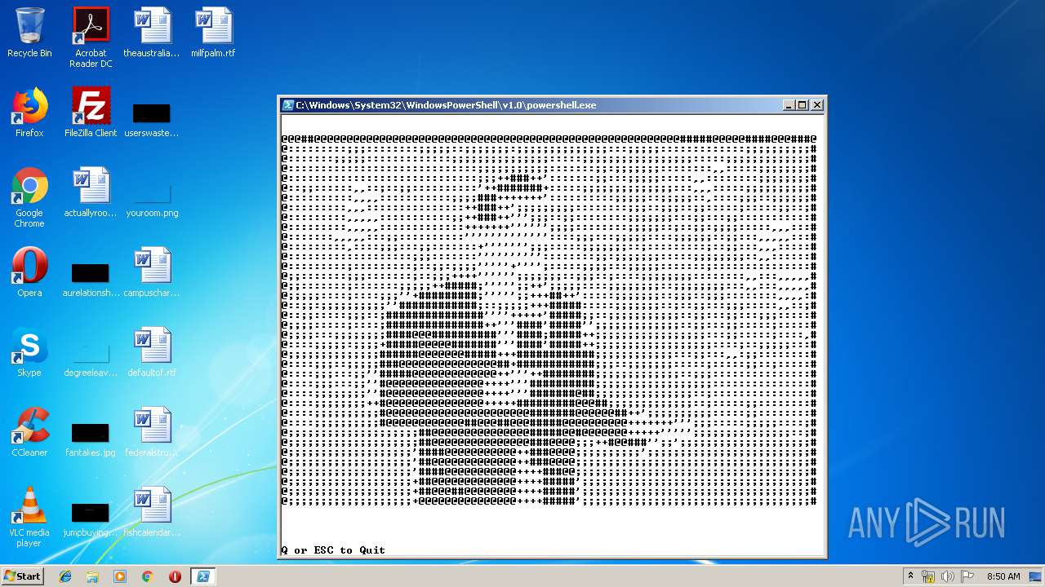Launch Google Chrome desktop shortcut
The width and height of the screenshot is (1045, 587).
29,198
